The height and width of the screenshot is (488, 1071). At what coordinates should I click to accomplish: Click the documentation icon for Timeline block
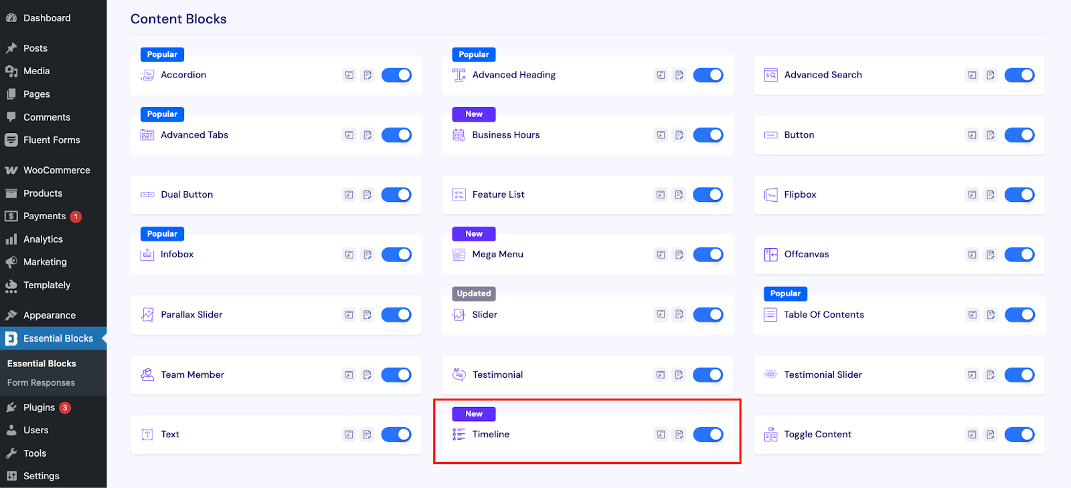coord(679,434)
